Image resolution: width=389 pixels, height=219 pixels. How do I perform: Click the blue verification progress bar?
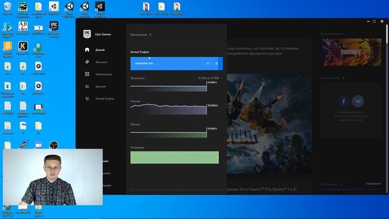176,63
